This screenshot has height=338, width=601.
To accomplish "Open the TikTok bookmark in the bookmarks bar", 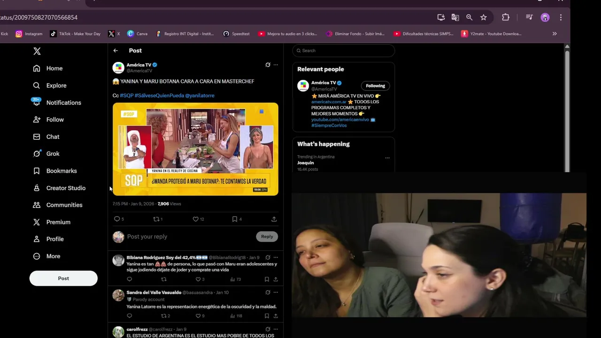I will tap(75, 34).
